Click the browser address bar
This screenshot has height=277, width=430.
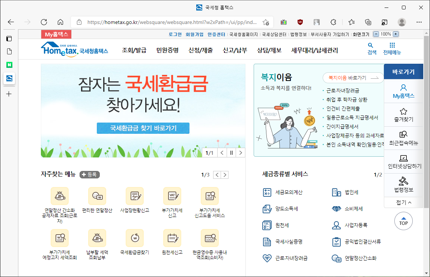click(x=172, y=22)
